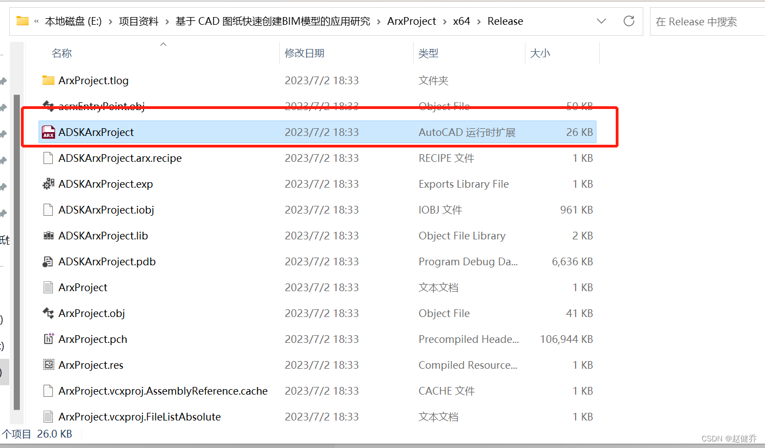Click the FileListAbsolute text document icon
The height and width of the screenshot is (448, 765).
48,417
